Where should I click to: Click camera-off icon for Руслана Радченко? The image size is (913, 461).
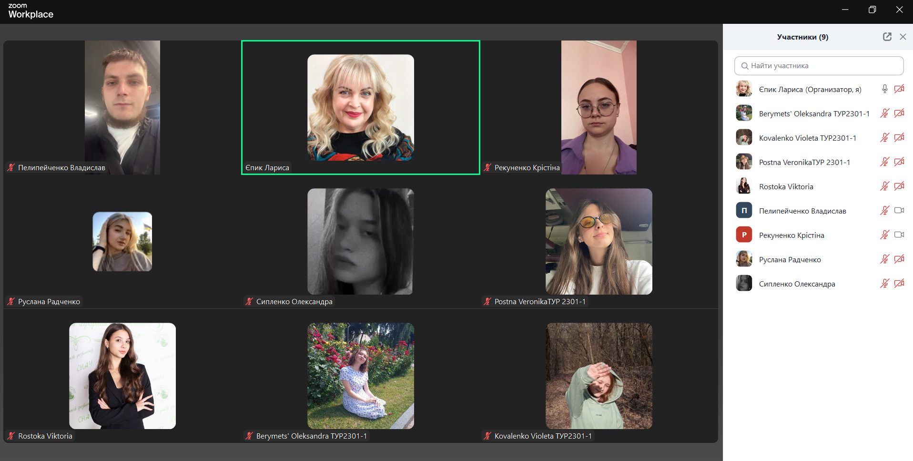899,259
